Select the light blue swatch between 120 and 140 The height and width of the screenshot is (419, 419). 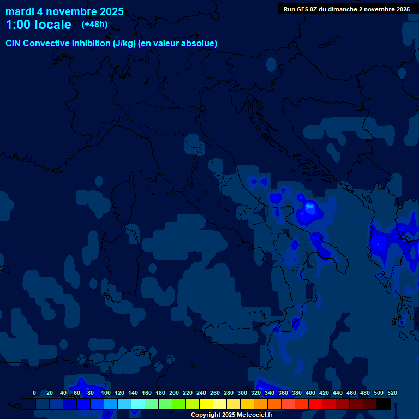click(x=124, y=404)
